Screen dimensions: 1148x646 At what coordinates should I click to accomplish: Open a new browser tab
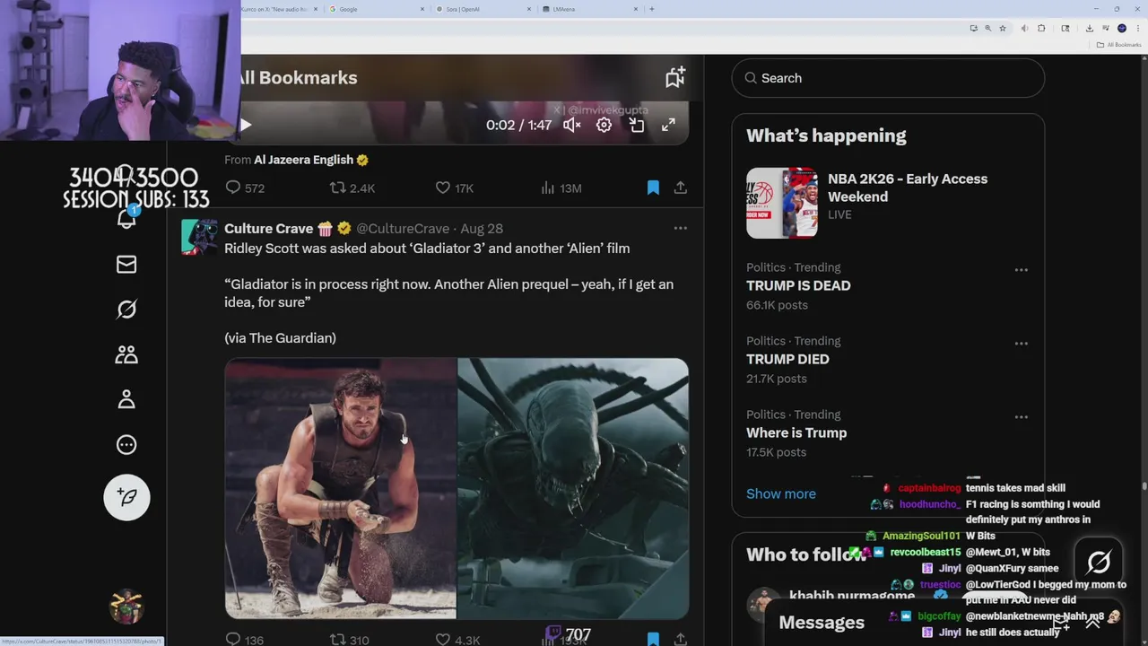[x=651, y=9]
